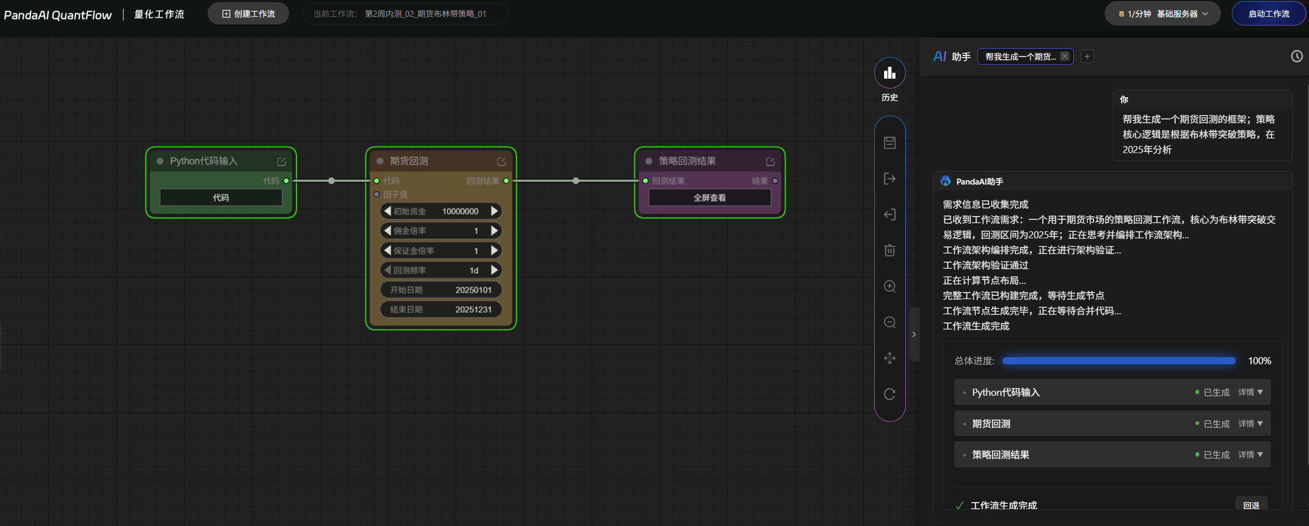Add a new AI chat with plus icon
The width and height of the screenshot is (1309, 526).
[1087, 56]
